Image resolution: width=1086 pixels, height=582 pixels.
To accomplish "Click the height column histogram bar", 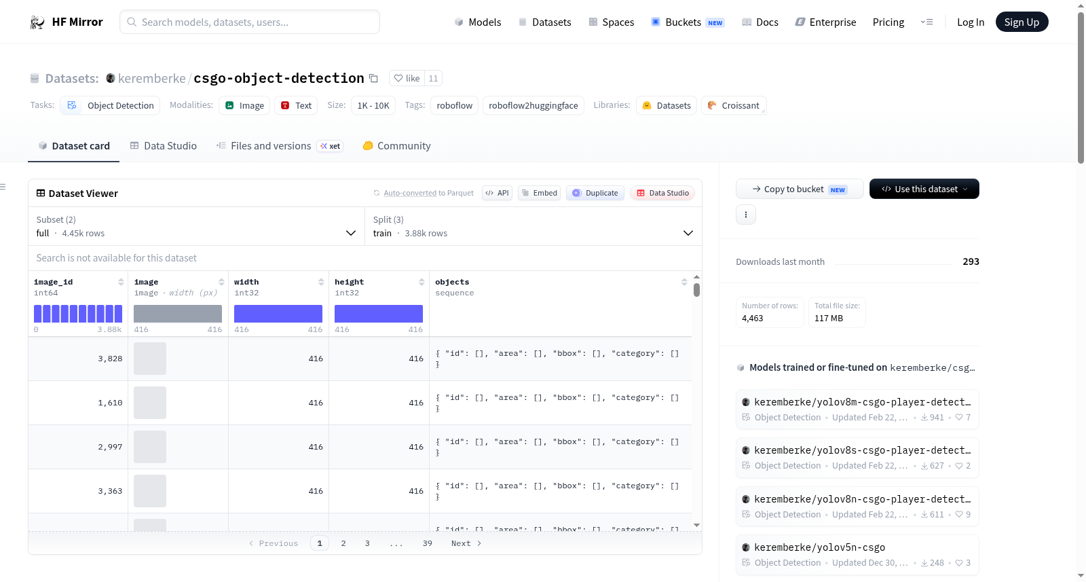I will (379, 314).
